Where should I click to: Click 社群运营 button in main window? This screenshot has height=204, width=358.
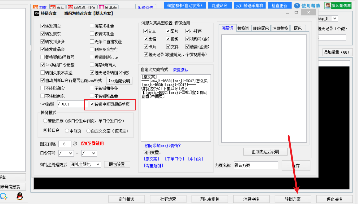click(x=168, y=199)
